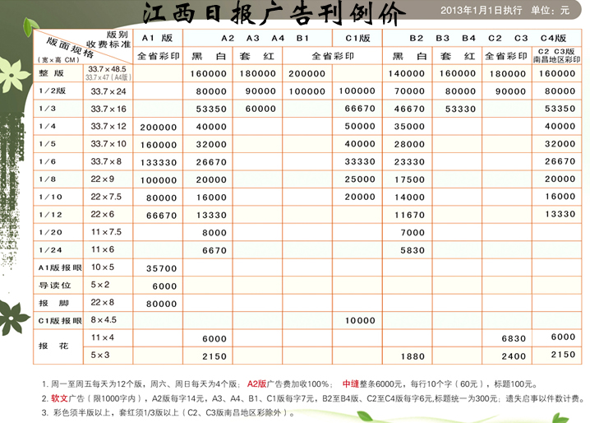Select the 报花 row label

53,346
